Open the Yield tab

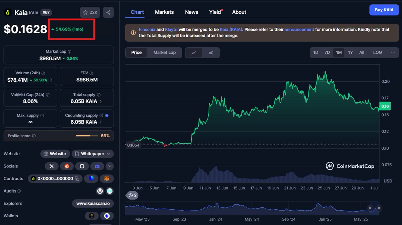pyautogui.click(x=215, y=12)
